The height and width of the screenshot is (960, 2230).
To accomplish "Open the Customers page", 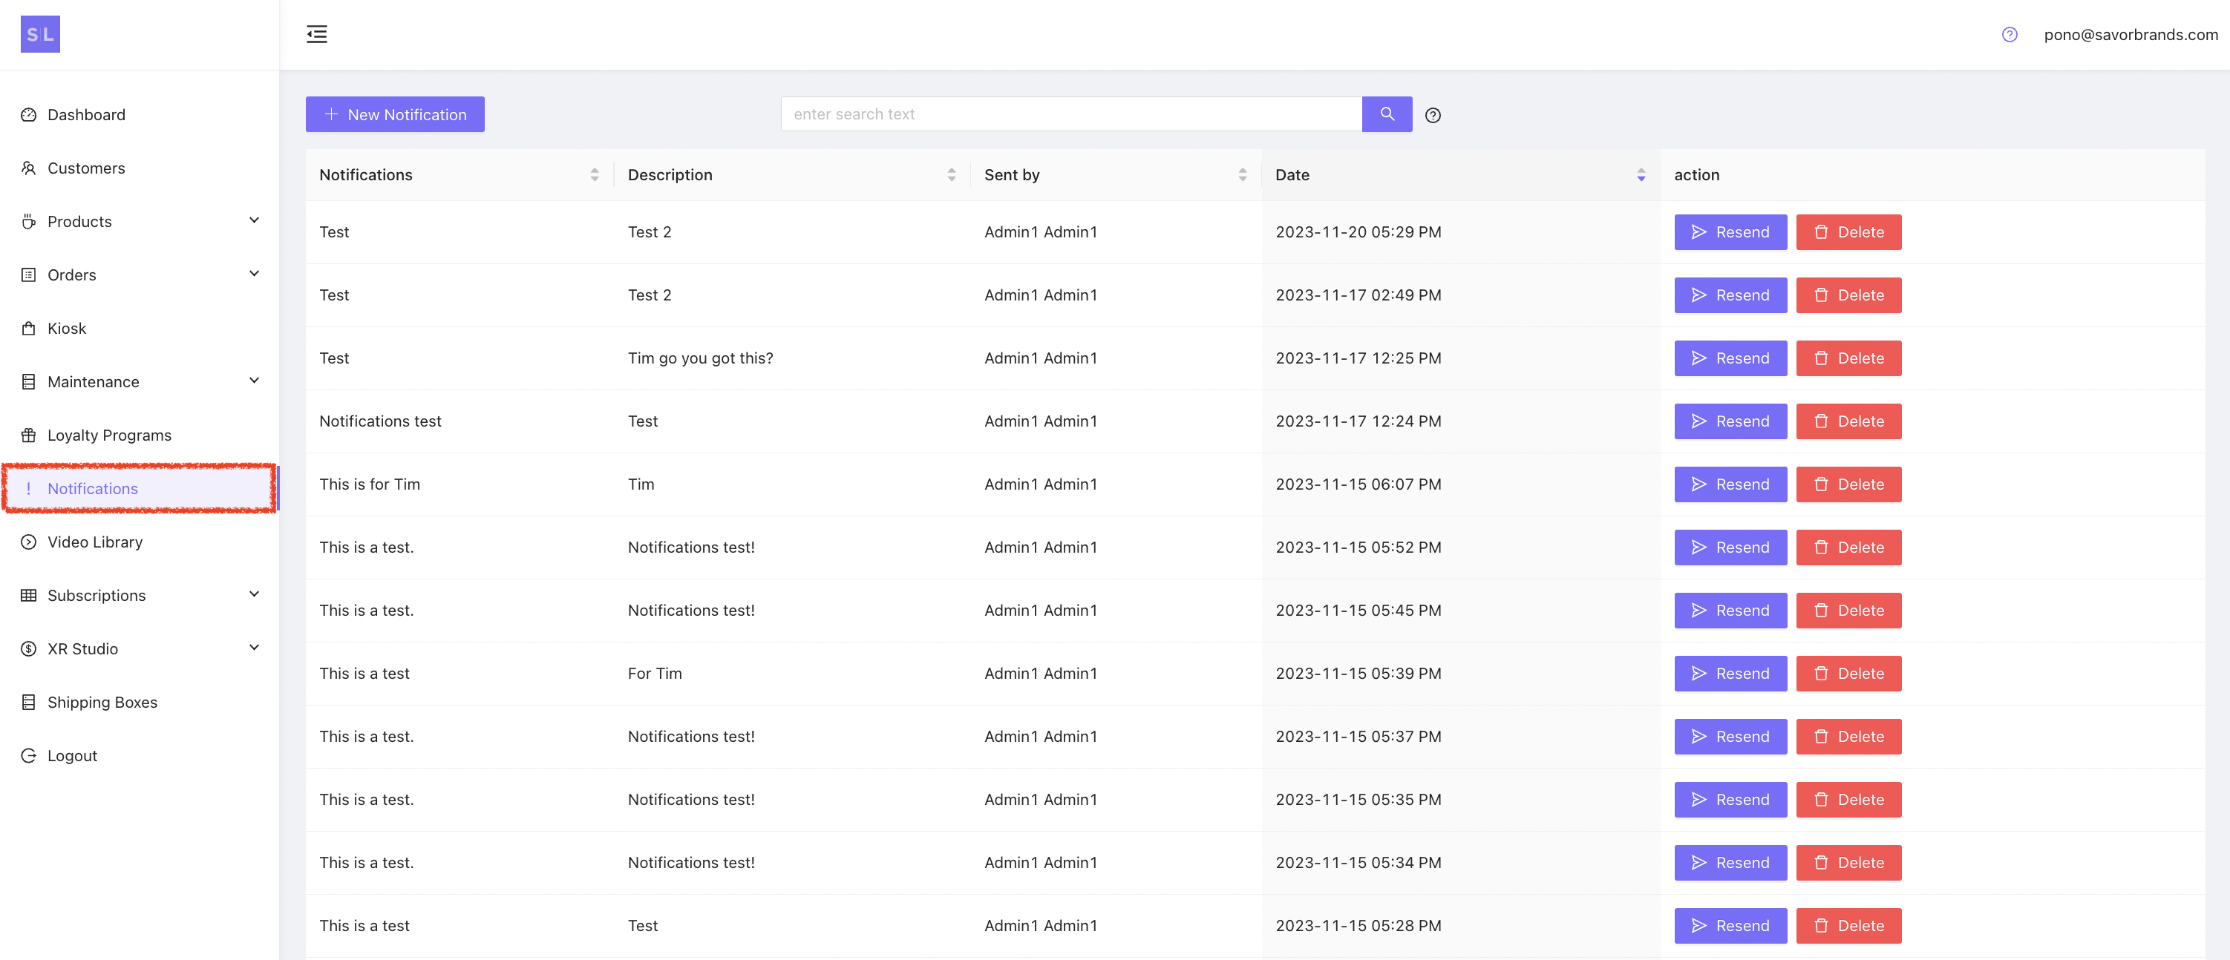I will pos(85,168).
